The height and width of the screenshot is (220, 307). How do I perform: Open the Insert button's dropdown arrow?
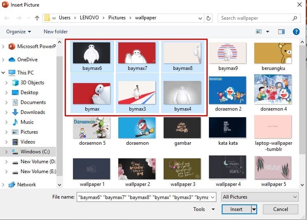coord(254,209)
